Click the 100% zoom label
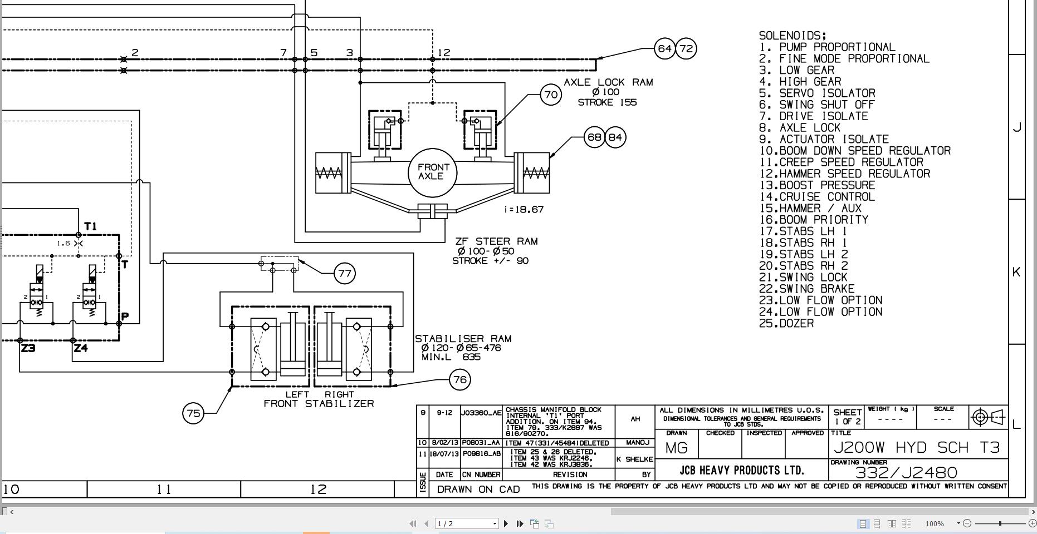The height and width of the screenshot is (534, 1037). (x=935, y=523)
